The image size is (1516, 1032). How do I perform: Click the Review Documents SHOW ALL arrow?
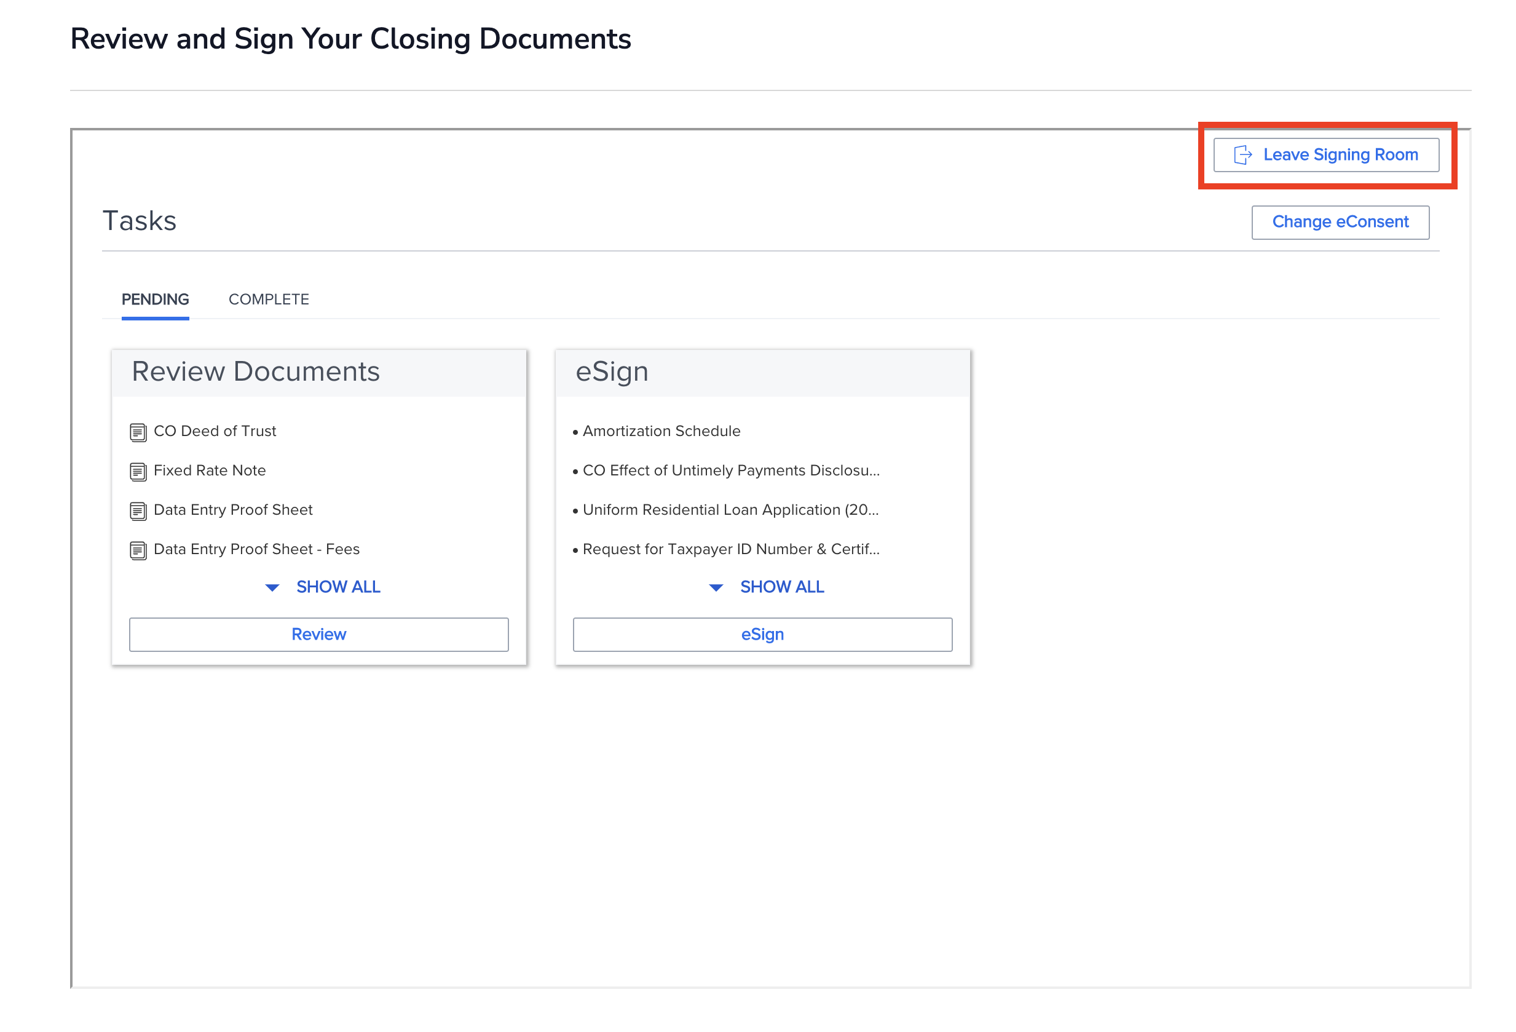[x=272, y=587]
